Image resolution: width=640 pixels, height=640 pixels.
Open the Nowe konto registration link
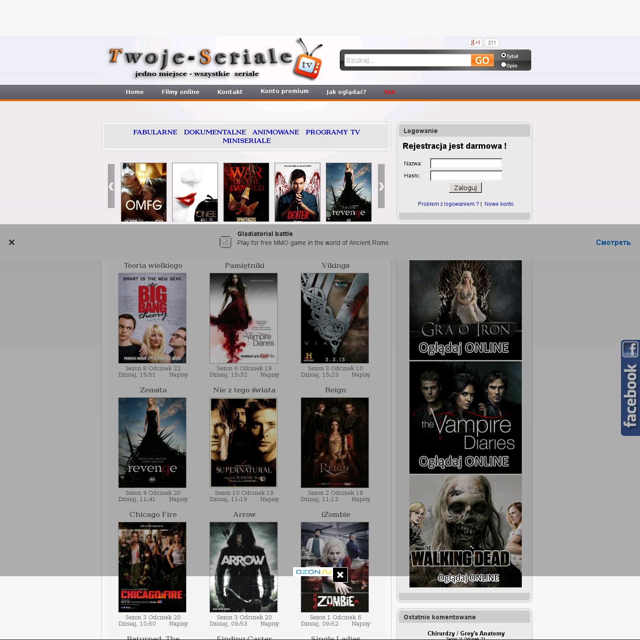pos(499,204)
